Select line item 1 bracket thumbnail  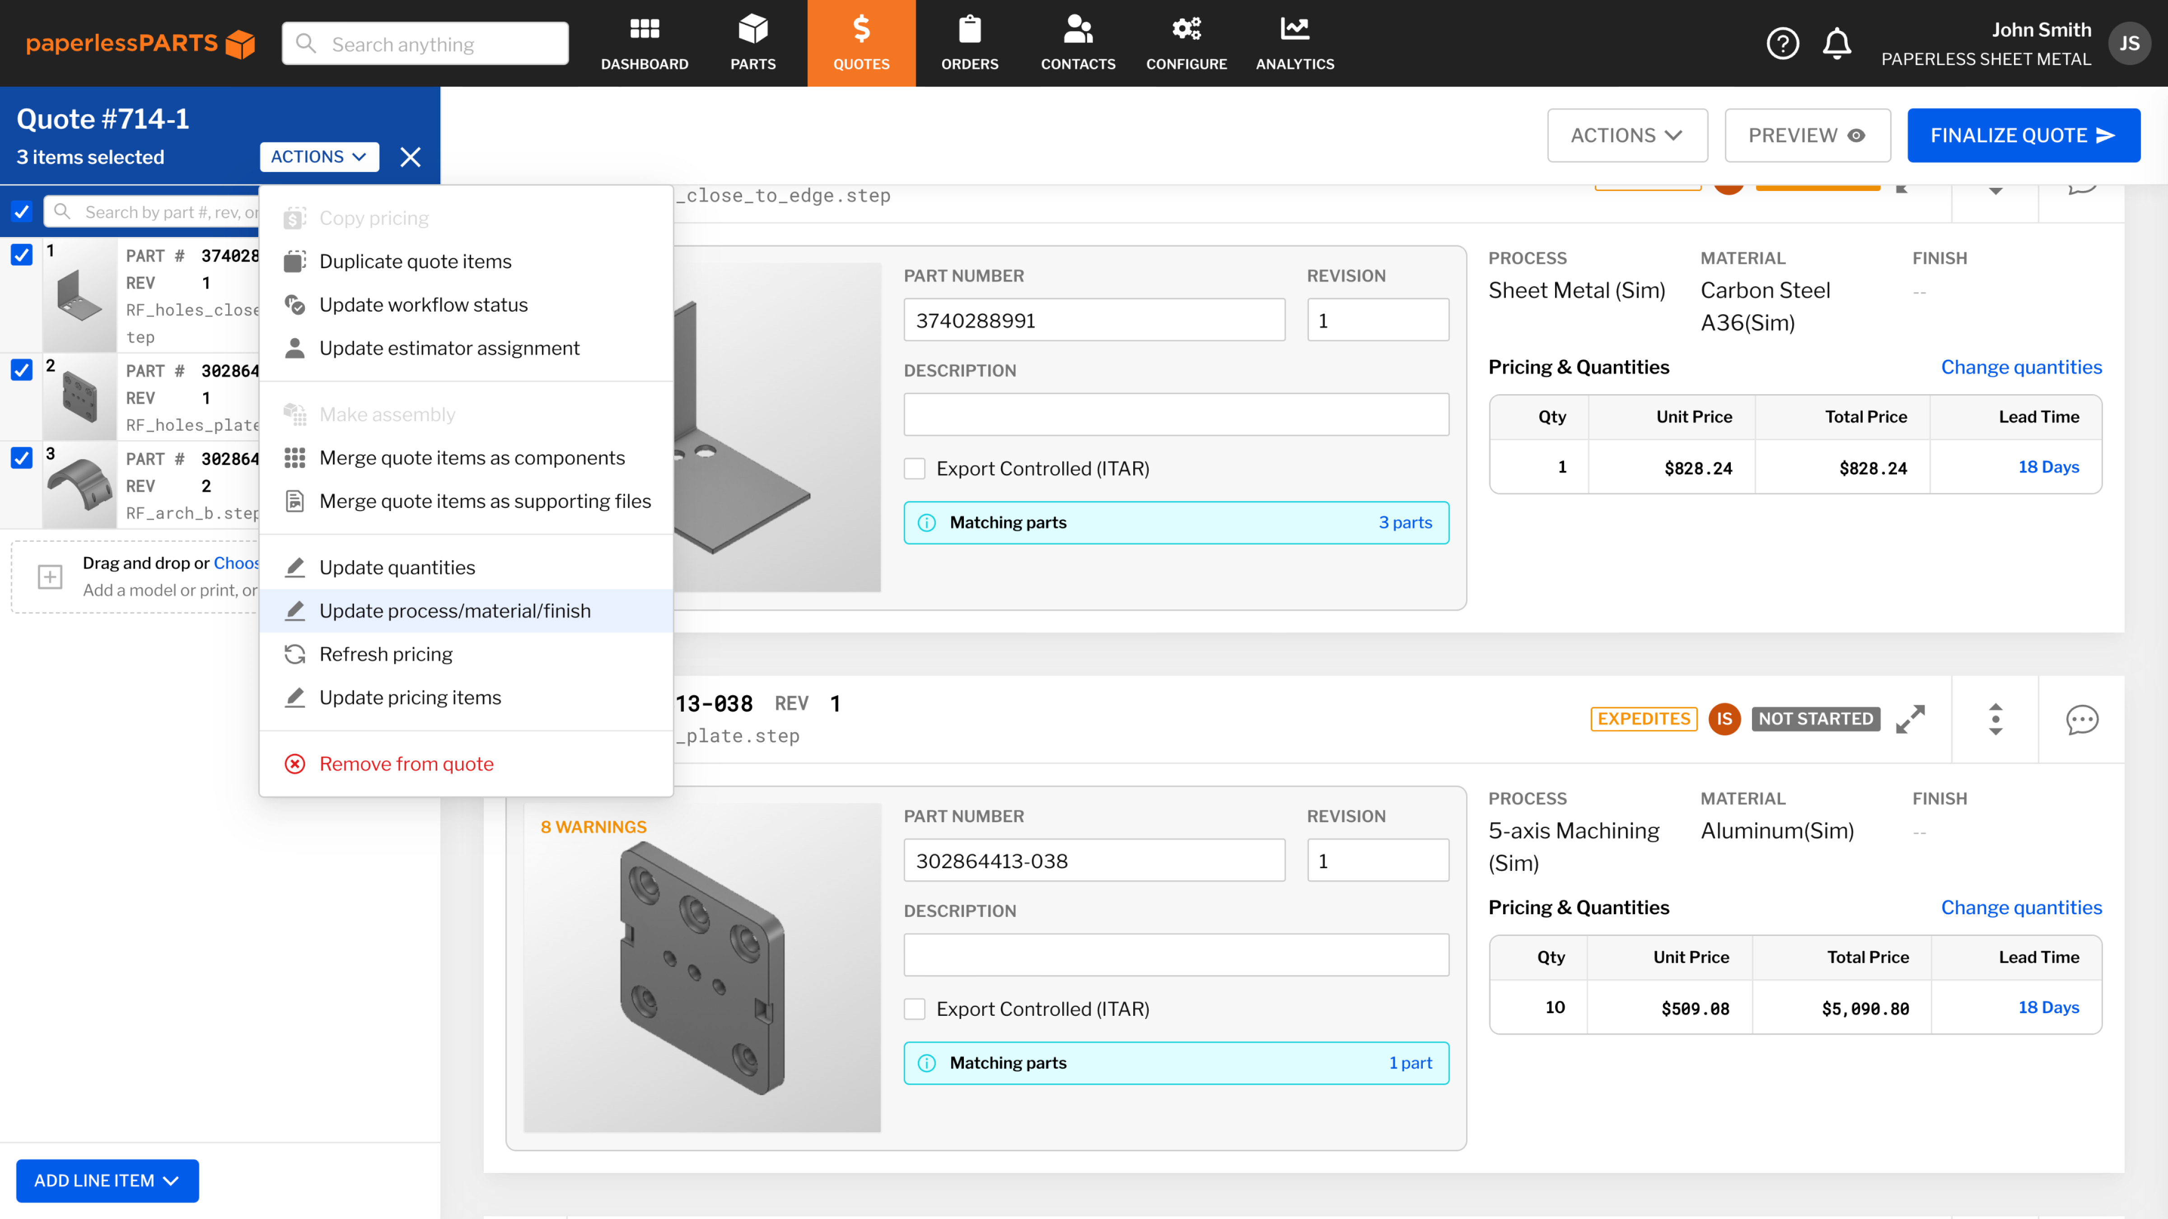[79, 295]
